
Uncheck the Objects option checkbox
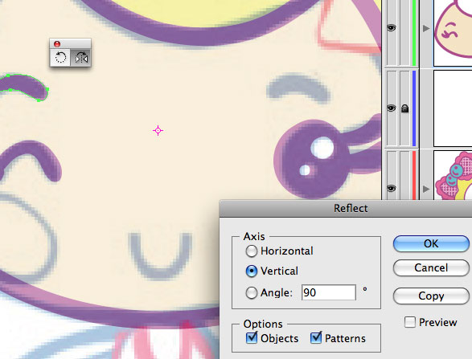(252, 338)
